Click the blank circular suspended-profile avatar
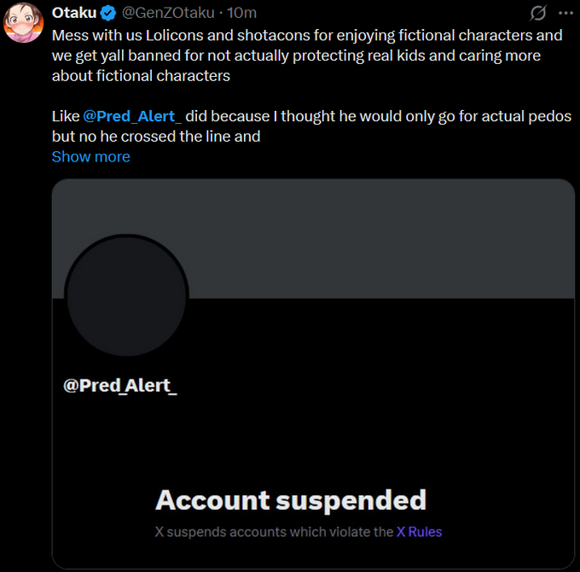 [x=126, y=295]
